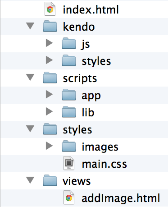168x207 pixels.
Task: Select the main.css file name
Action: pos(104,164)
